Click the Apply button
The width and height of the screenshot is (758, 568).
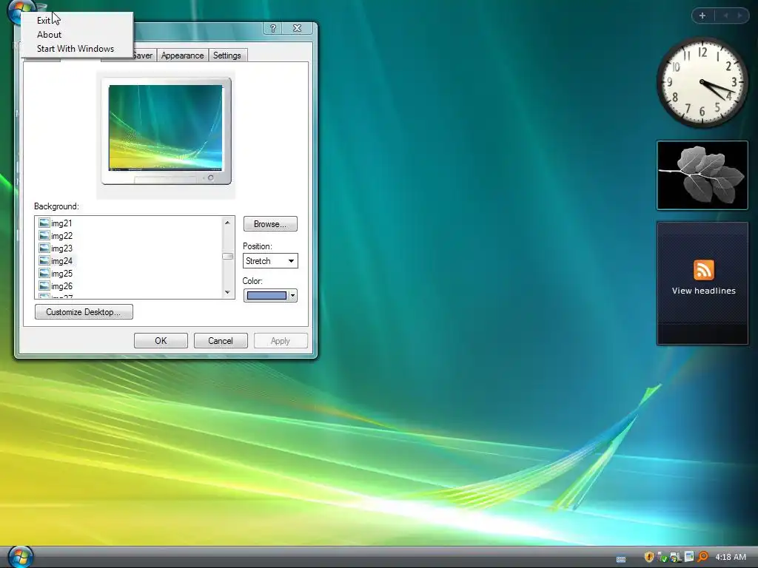[281, 340]
